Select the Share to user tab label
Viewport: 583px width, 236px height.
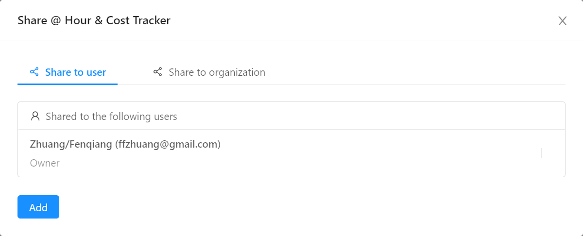75,72
